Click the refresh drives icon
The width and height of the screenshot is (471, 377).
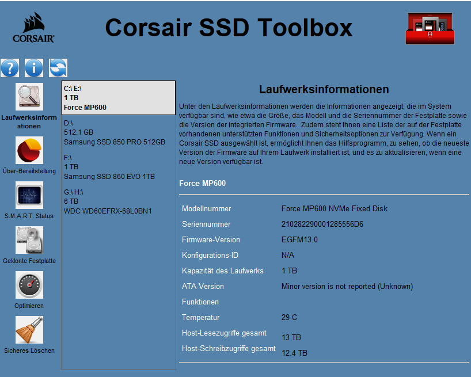[x=58, y=68]
